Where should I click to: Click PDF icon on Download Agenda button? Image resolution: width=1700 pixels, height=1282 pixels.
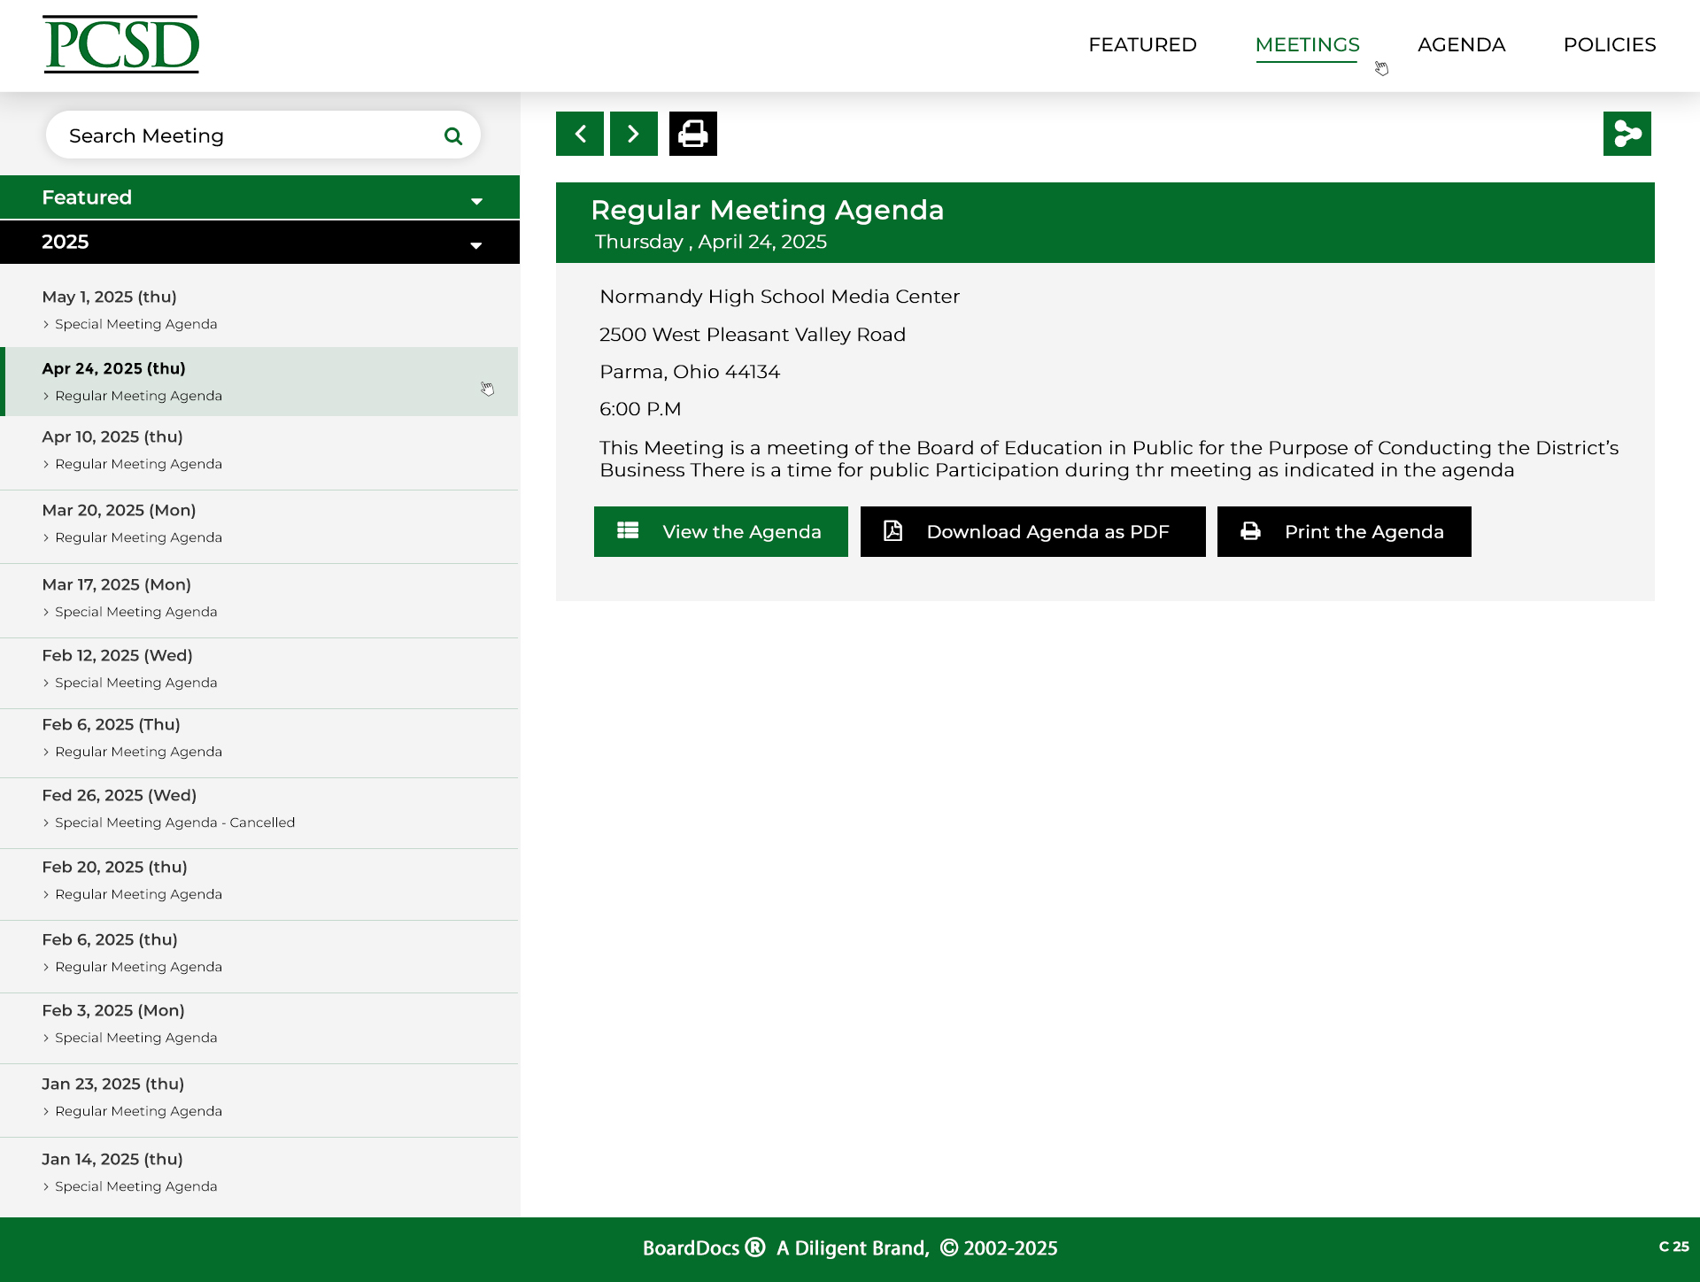coord(892,530)
